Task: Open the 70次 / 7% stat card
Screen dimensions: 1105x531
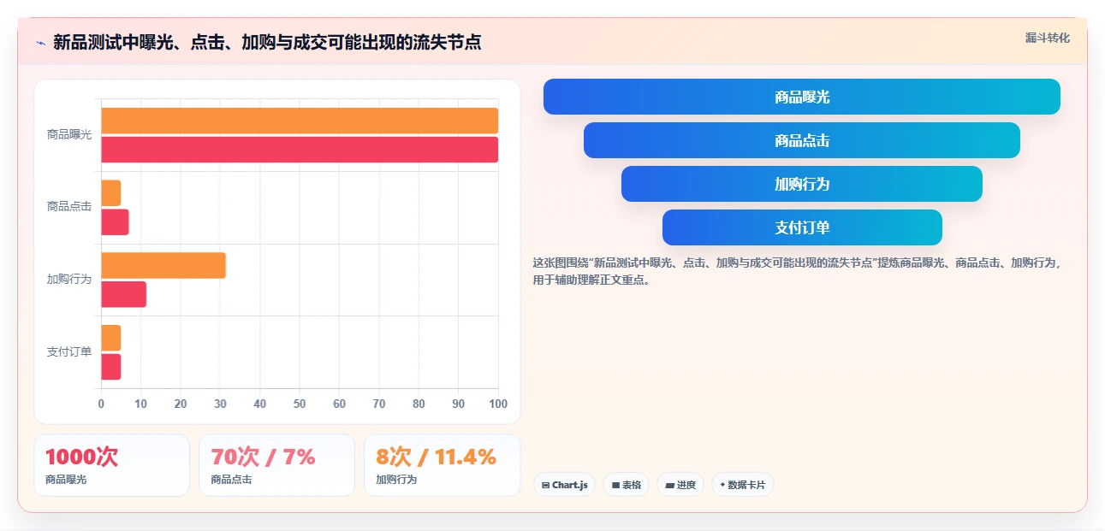Action: point(276,465)
